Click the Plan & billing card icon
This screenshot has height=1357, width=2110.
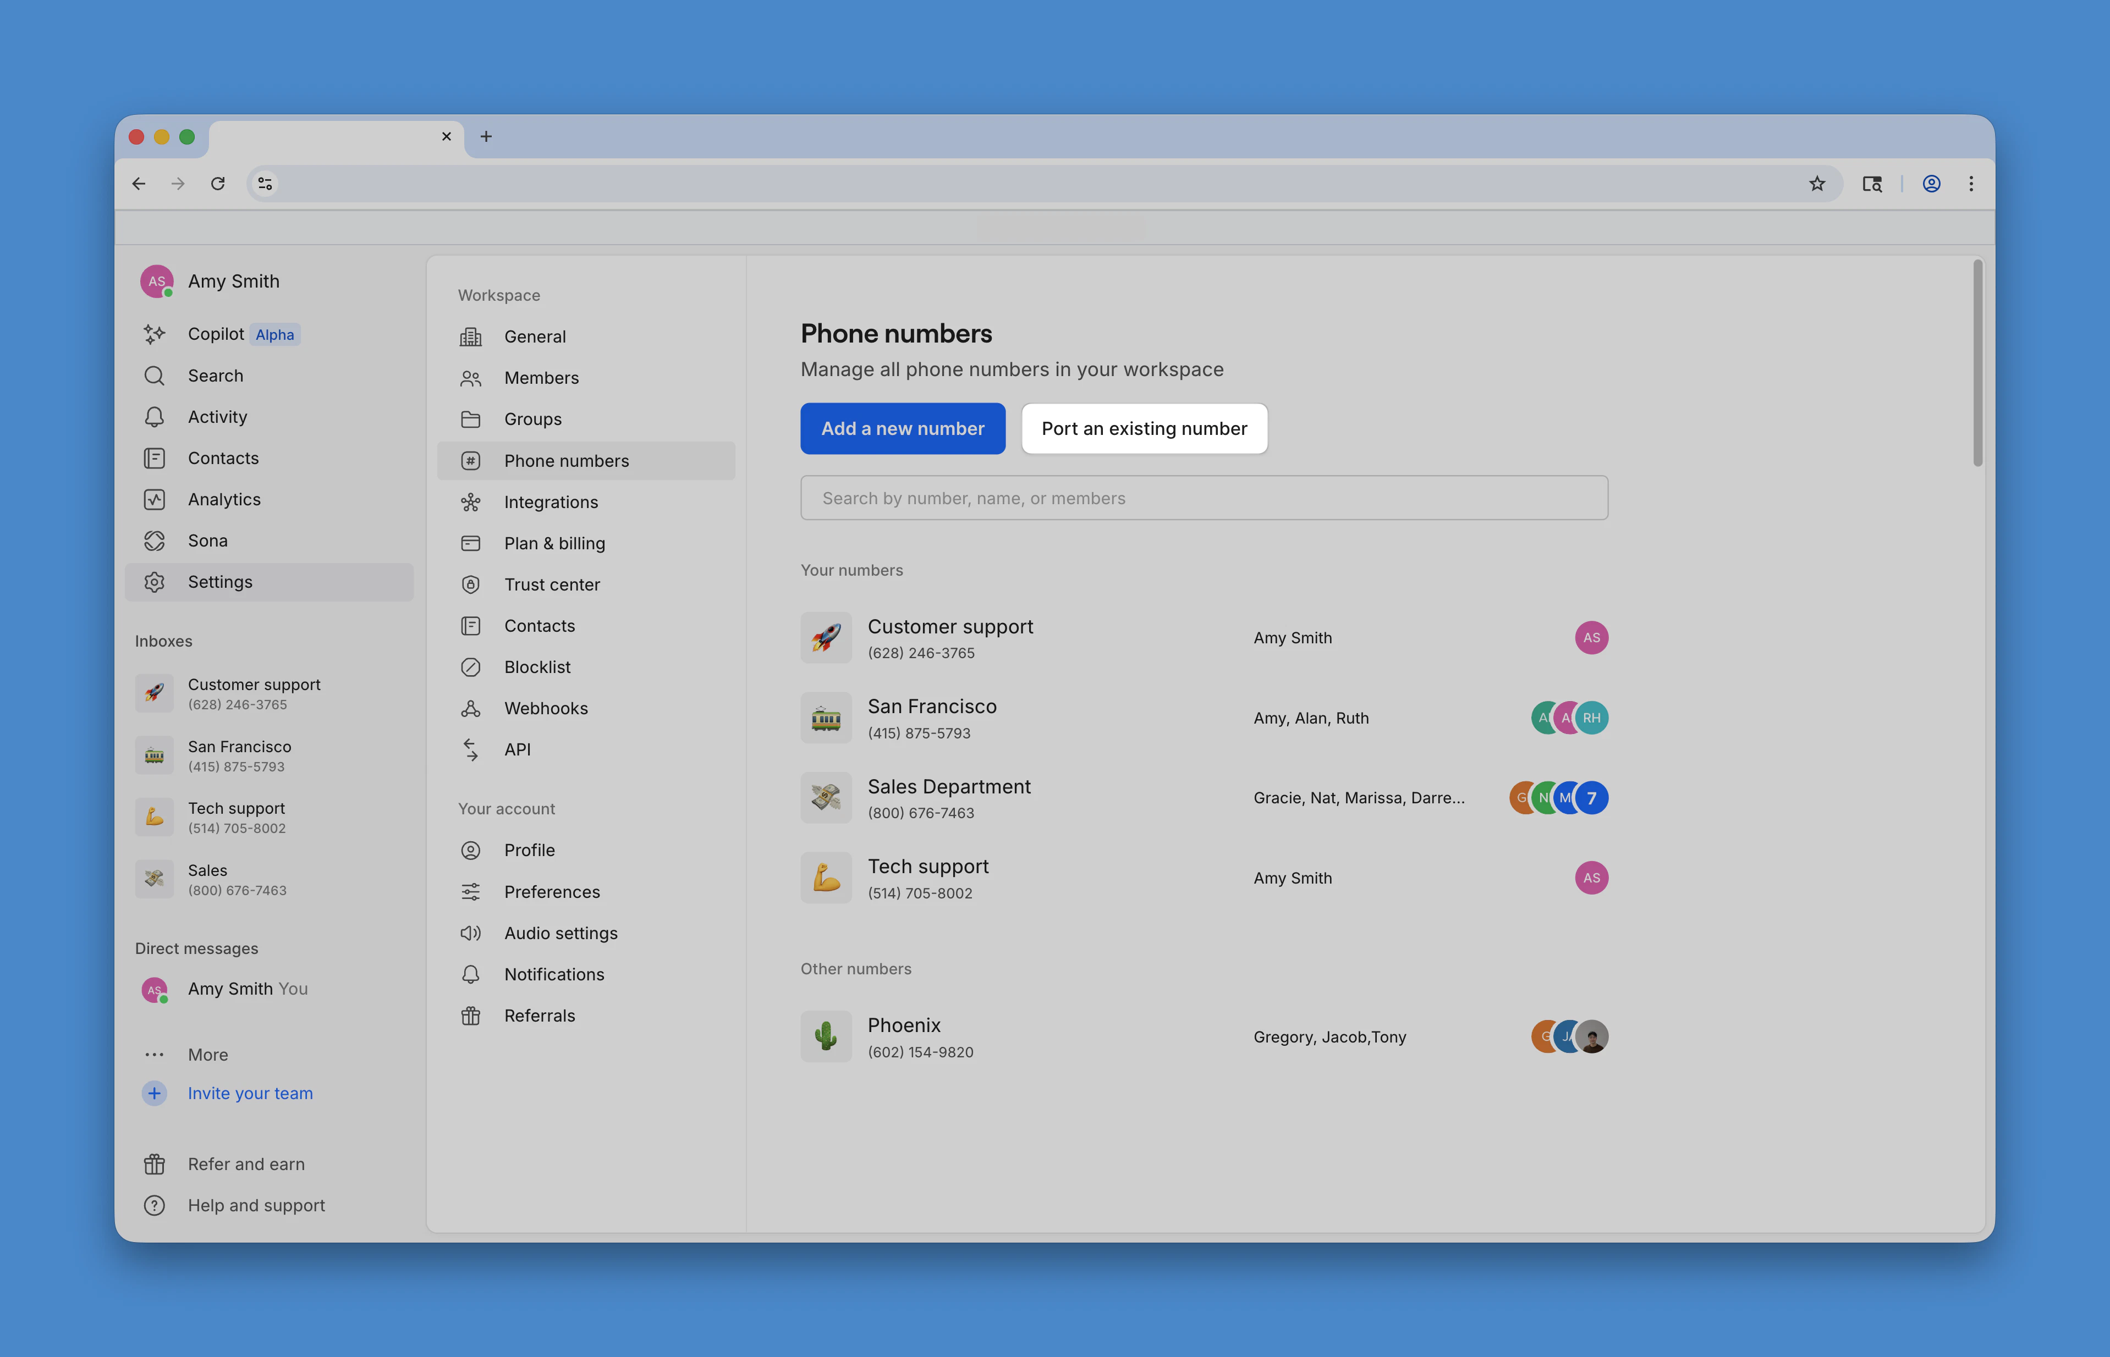click(x=471, y=544)
